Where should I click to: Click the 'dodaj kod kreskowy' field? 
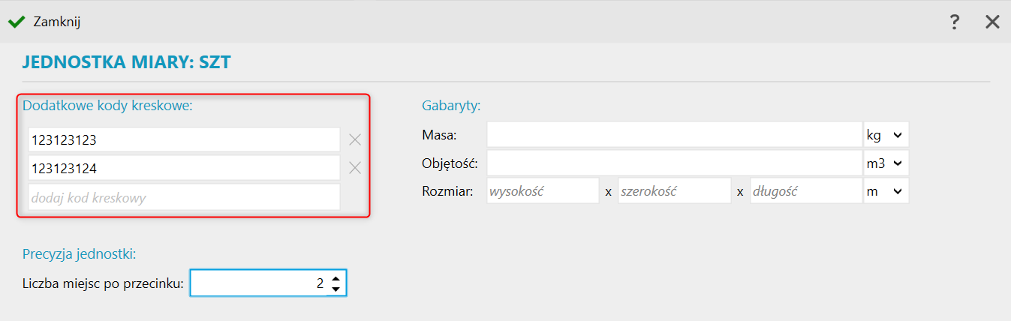[x=184, y=197]
